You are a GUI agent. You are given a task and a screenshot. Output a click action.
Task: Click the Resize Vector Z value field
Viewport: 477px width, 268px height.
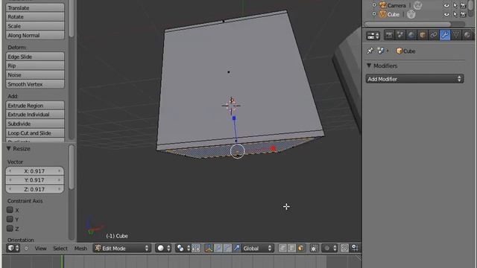[35, 189]
